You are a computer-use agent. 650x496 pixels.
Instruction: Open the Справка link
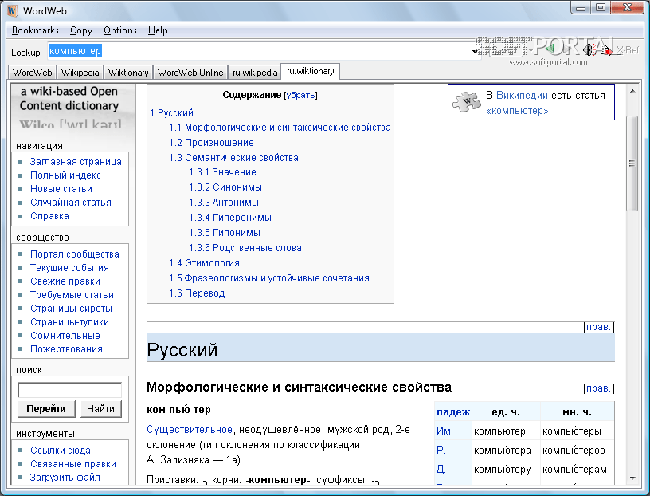click(49, 216)
